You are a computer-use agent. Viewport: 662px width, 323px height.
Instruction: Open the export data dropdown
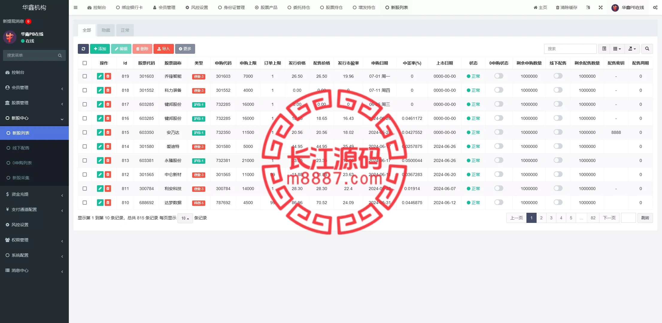click(x=632, y=49)
